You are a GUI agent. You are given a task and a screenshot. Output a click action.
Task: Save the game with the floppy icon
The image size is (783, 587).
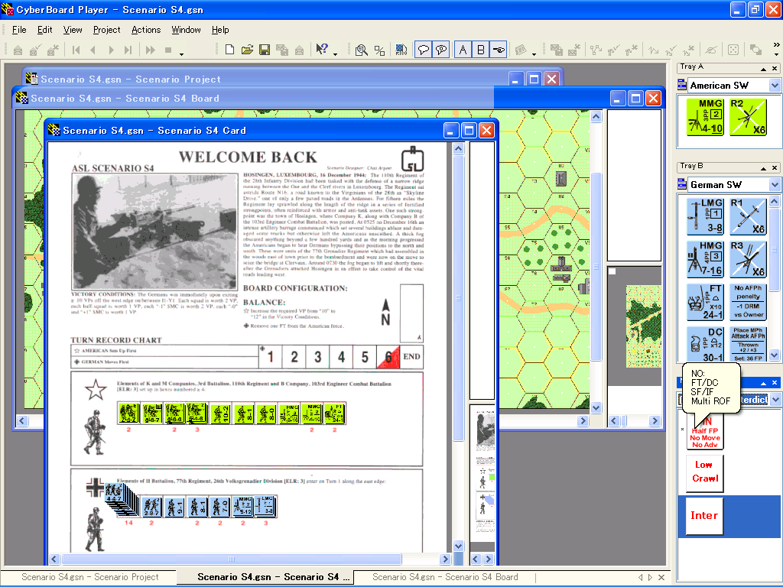(x=265, y=50)
